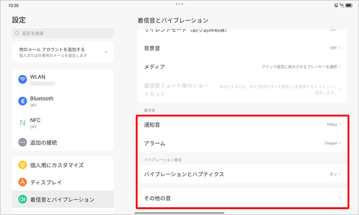The width and height of the screenshot is (359, 215).
Task: Click the 追加の接続 three-dot icon
Action: coord(23,142)
